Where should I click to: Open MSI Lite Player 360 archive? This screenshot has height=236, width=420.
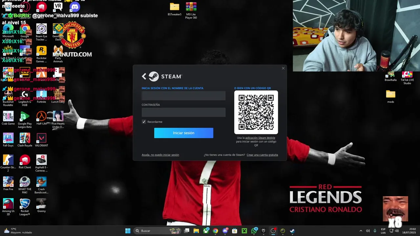[191, 10]
